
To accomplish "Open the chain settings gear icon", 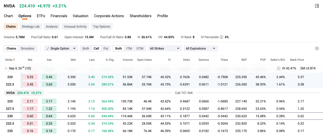I will [x=317, y=48].
